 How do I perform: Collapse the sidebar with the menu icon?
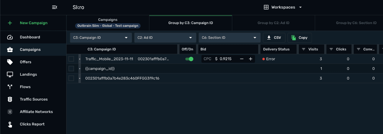click(x=54, y=7)
